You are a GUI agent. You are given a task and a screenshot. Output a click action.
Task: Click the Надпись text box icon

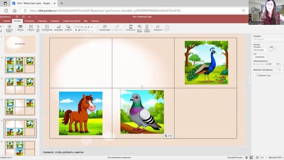(x=31, y=27)
